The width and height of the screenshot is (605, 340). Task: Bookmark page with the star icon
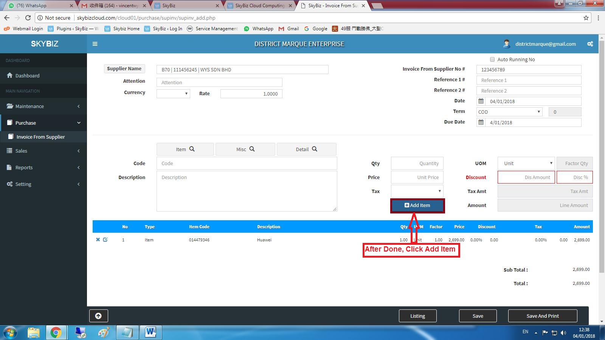pyautogui.click(x=586, y=18)
